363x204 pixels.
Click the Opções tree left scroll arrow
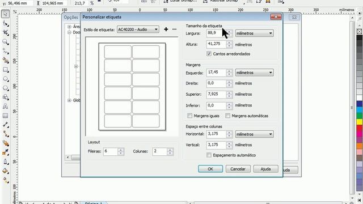pos(68,158)
